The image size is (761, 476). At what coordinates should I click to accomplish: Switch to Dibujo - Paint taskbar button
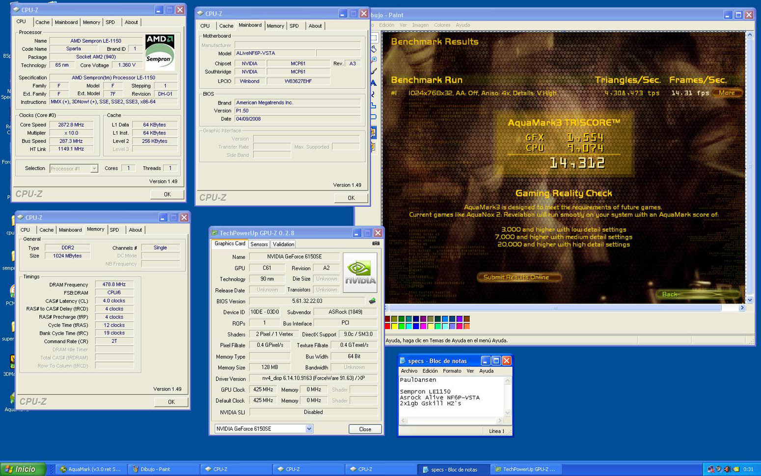(163, 469)
